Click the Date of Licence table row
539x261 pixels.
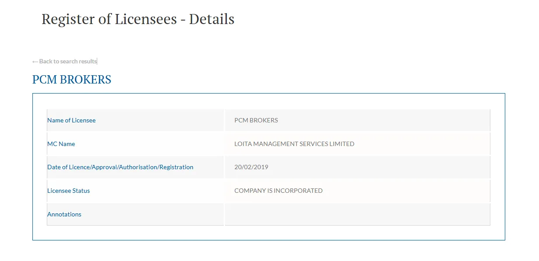point(270,167)
